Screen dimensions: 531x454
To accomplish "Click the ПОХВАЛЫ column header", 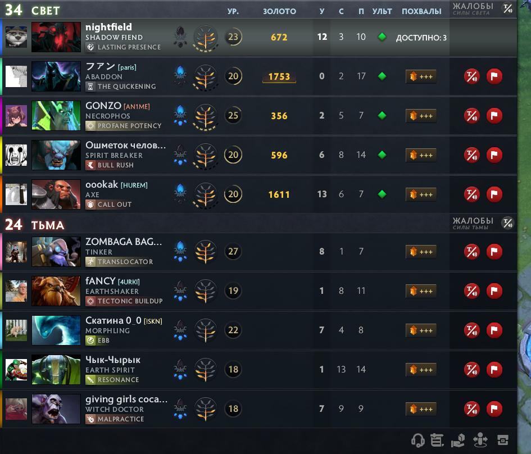I will [421, 11].
